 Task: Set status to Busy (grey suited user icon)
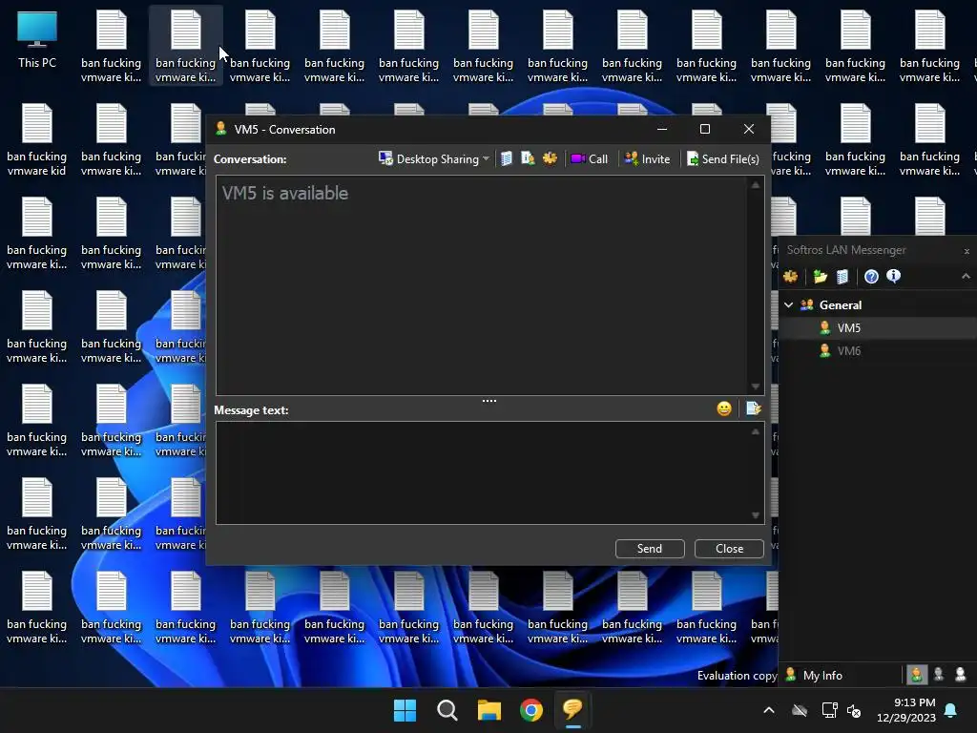[939, 675]
